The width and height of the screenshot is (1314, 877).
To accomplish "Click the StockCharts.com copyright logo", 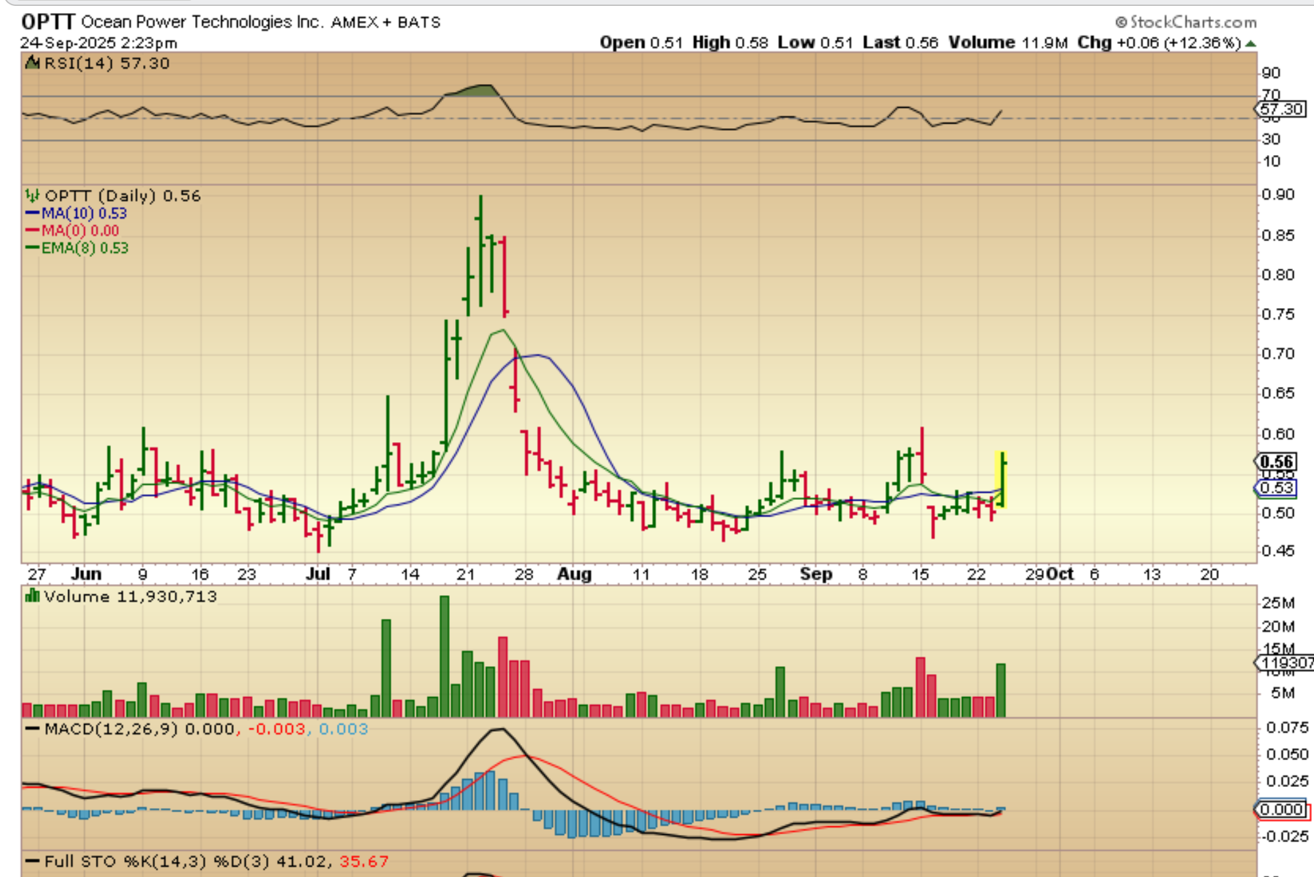I will click(x=1186, y=22).
